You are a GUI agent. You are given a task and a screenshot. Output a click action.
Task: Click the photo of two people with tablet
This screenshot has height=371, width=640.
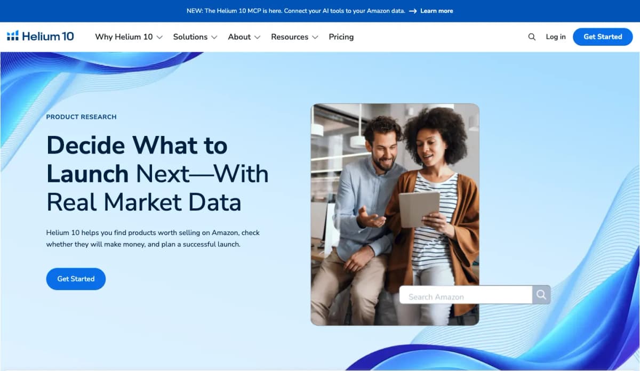395,214
